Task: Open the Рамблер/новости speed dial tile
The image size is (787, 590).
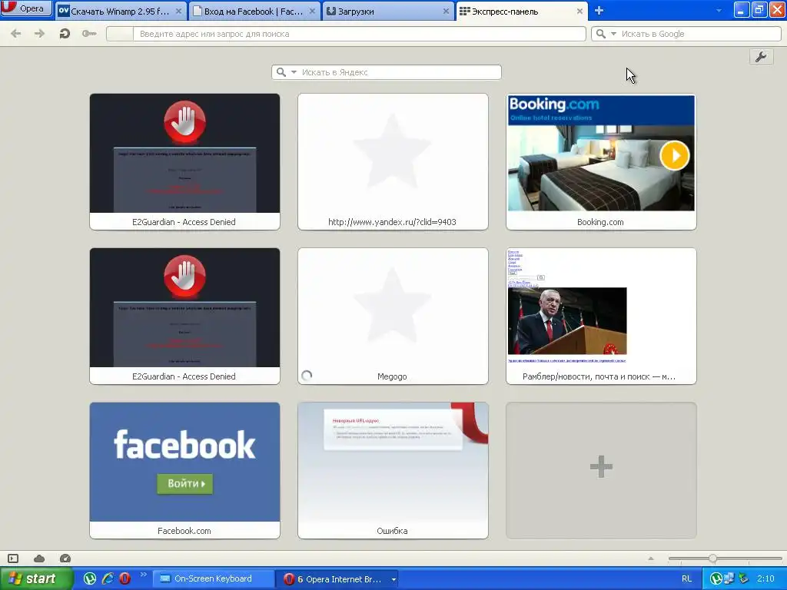Action: 601,316
